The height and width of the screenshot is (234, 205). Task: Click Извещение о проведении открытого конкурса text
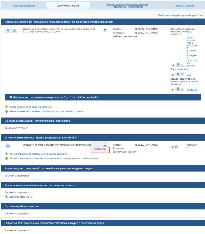[59, 30]
